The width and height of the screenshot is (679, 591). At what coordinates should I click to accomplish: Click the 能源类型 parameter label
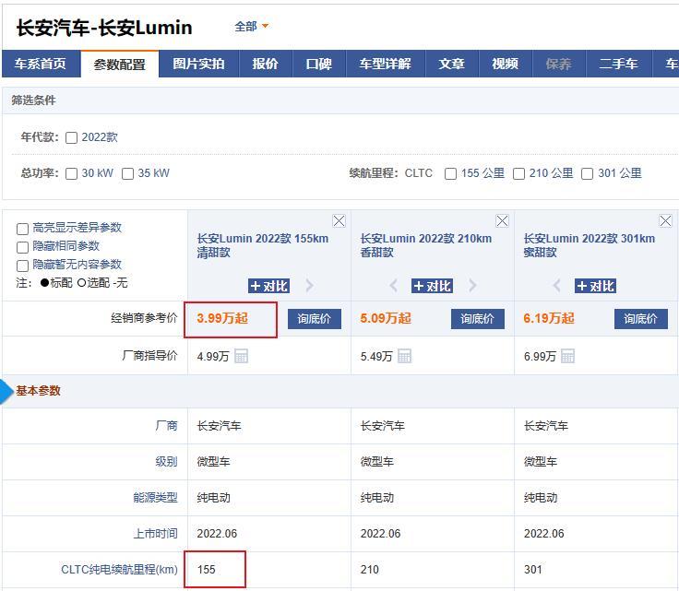(156, 498)
